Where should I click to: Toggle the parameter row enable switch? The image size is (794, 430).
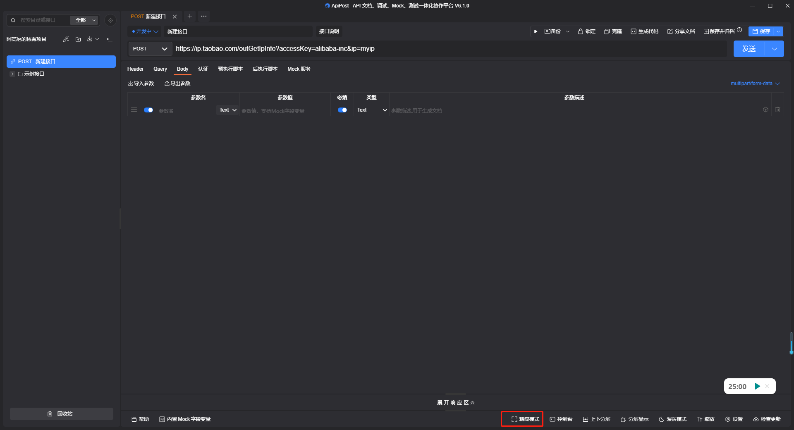pyautogui.click(x=148, y=110)
